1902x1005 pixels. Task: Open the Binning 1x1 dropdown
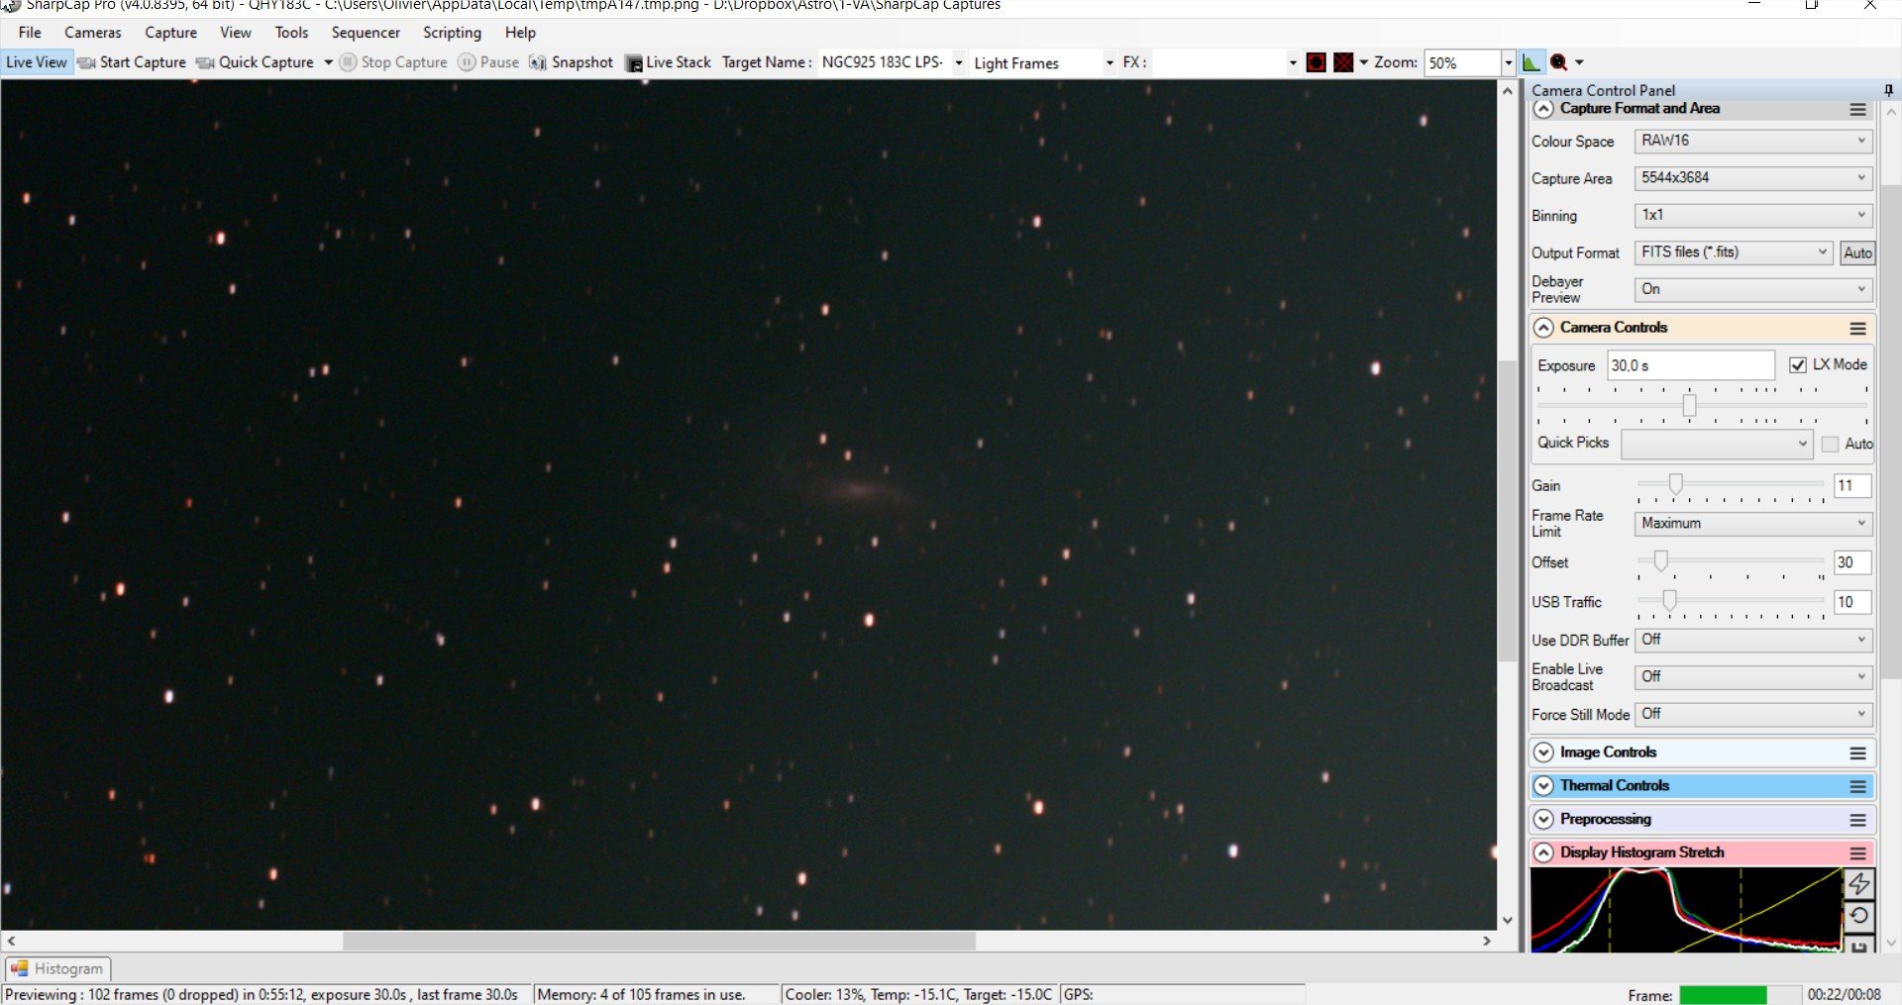pos(1752,216)
